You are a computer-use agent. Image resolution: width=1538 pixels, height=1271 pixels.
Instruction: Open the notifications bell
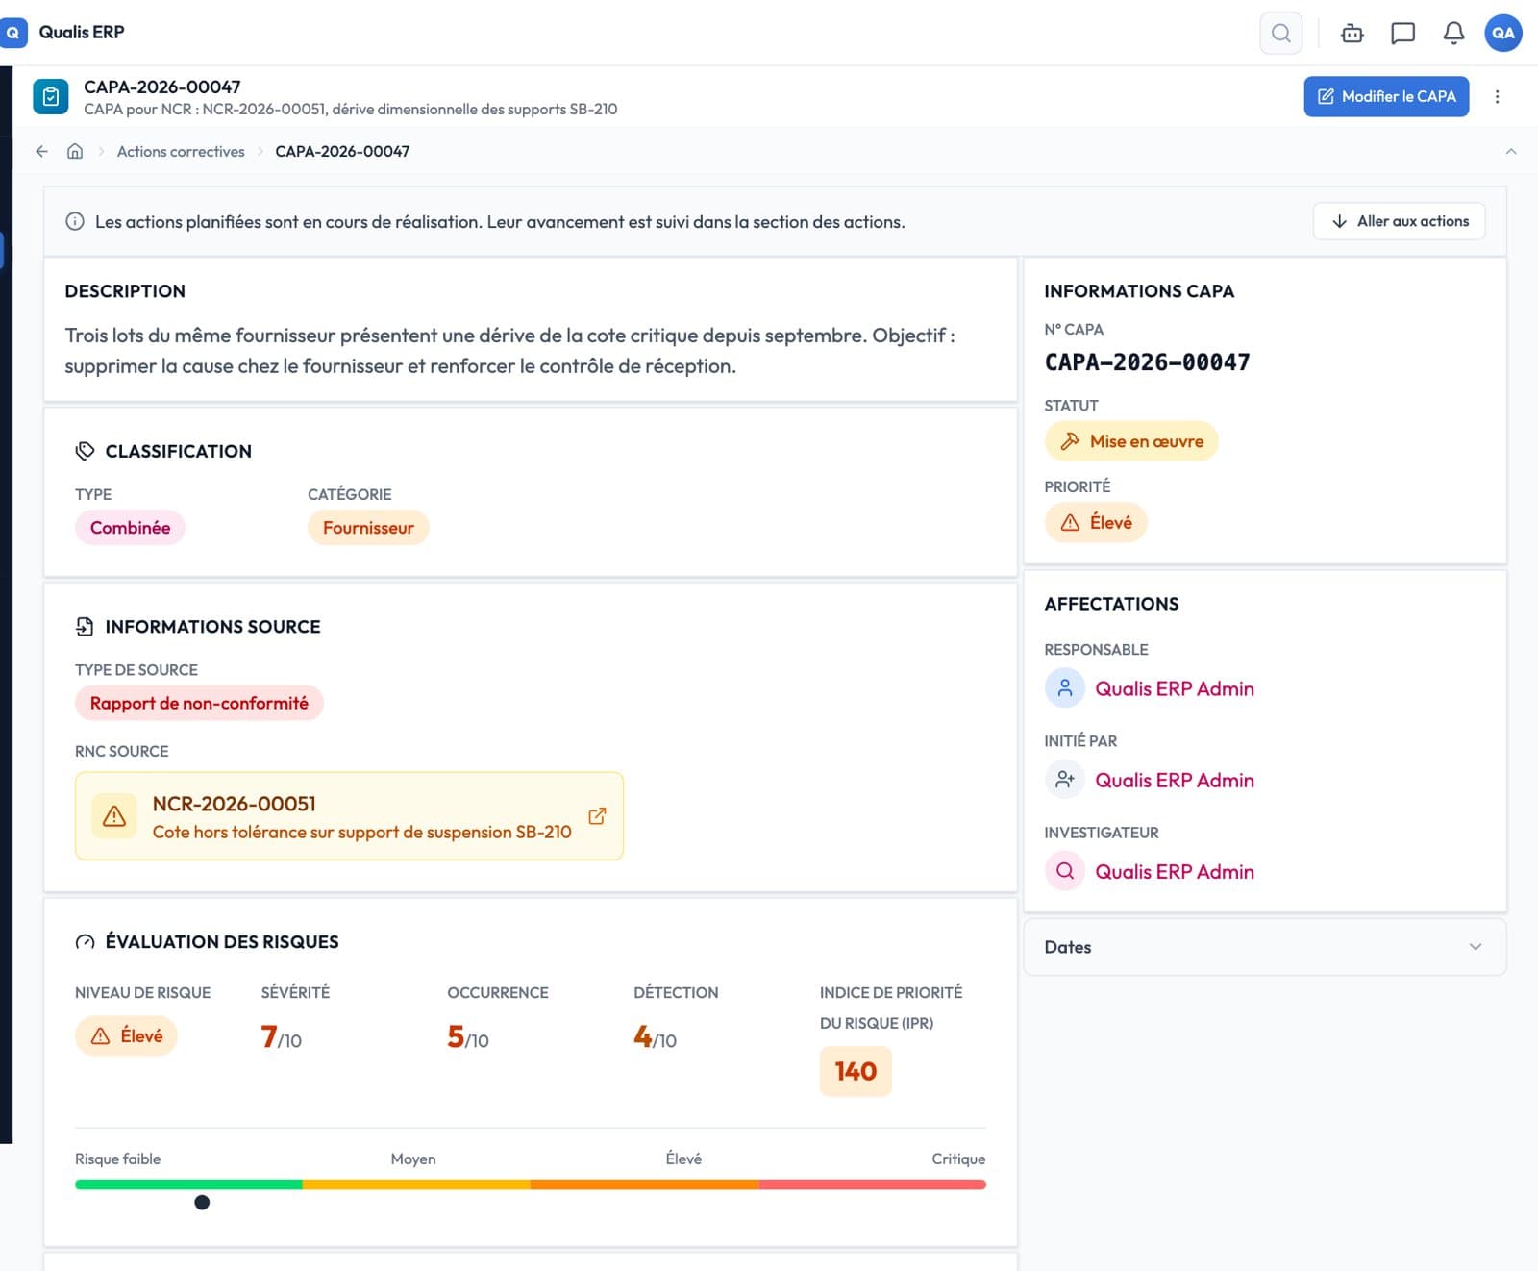1453,33
